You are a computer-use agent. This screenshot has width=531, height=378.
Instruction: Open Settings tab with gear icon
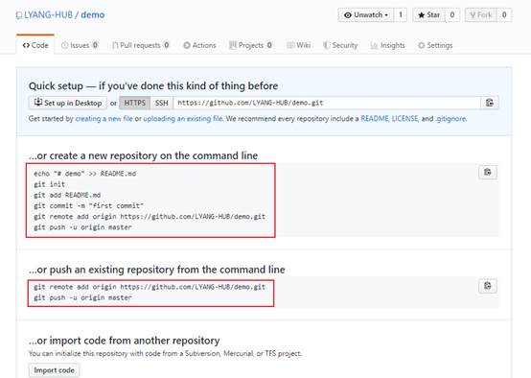pyautogui.click(x=435, y=45)
